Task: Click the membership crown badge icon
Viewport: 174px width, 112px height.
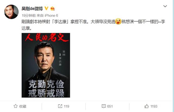Action: click(52, 8)
